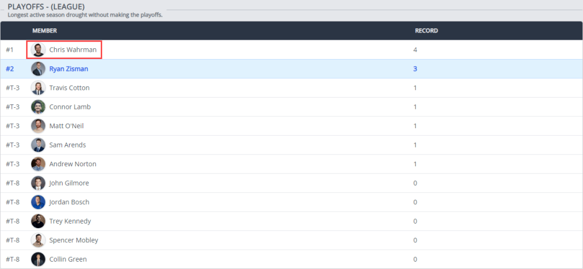Sort by the MEMBER column header
Screen dimensions: 583x269
coord(44,31)
